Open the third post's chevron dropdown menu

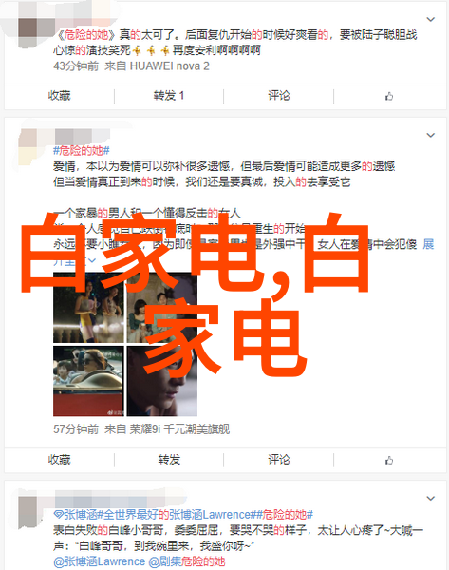(430, 498)
